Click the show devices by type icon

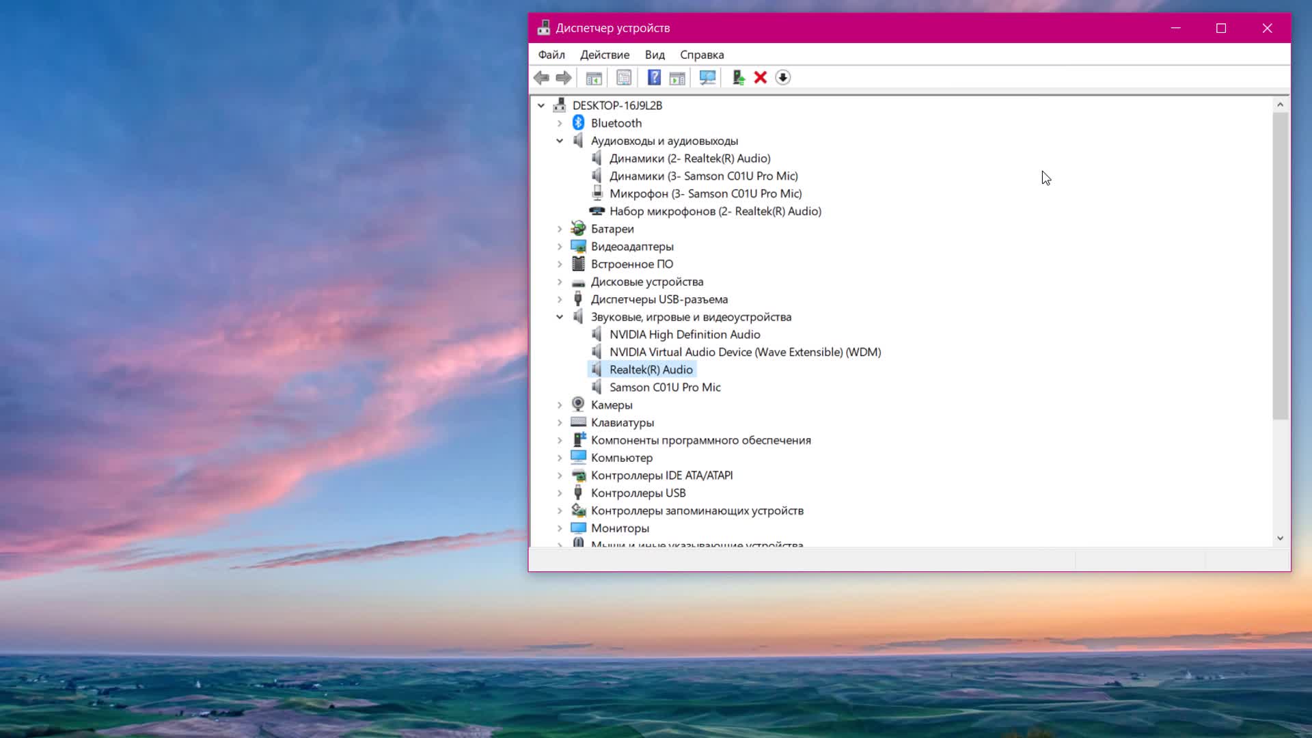pos(594,77)
